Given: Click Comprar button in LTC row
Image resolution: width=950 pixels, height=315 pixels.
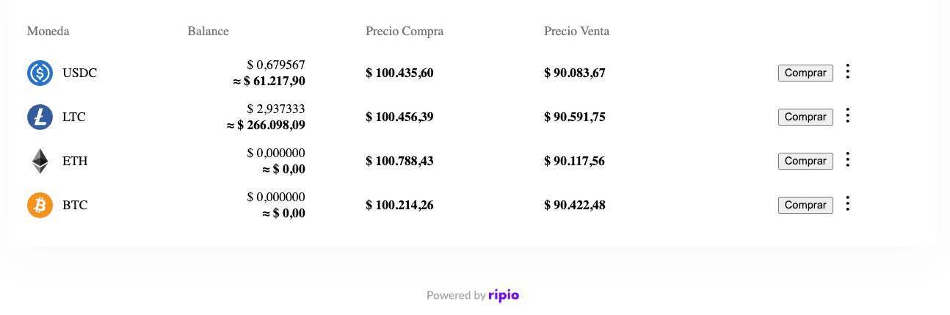Looking at the screenshot, I should coord(805,117).
